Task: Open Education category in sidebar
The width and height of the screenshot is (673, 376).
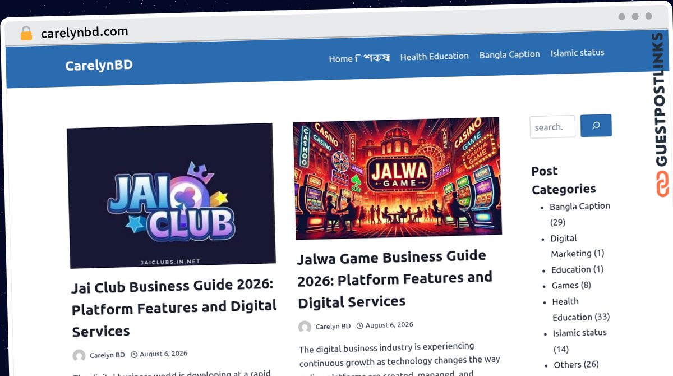Action: [x=571, y=270]
